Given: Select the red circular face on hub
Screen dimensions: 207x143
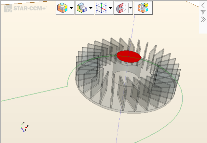Looking at the screenshot, I should click(x=129, y=56).
